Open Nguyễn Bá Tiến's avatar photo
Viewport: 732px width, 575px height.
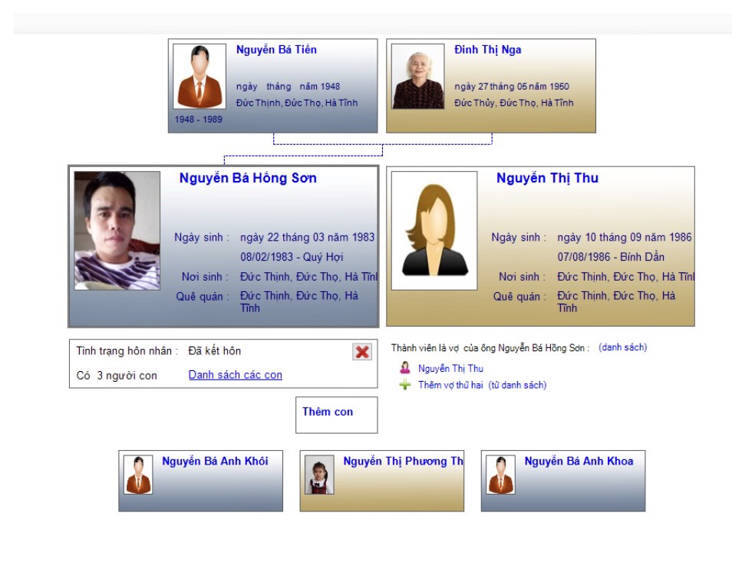pyautogui.click(x=199, y=77)
